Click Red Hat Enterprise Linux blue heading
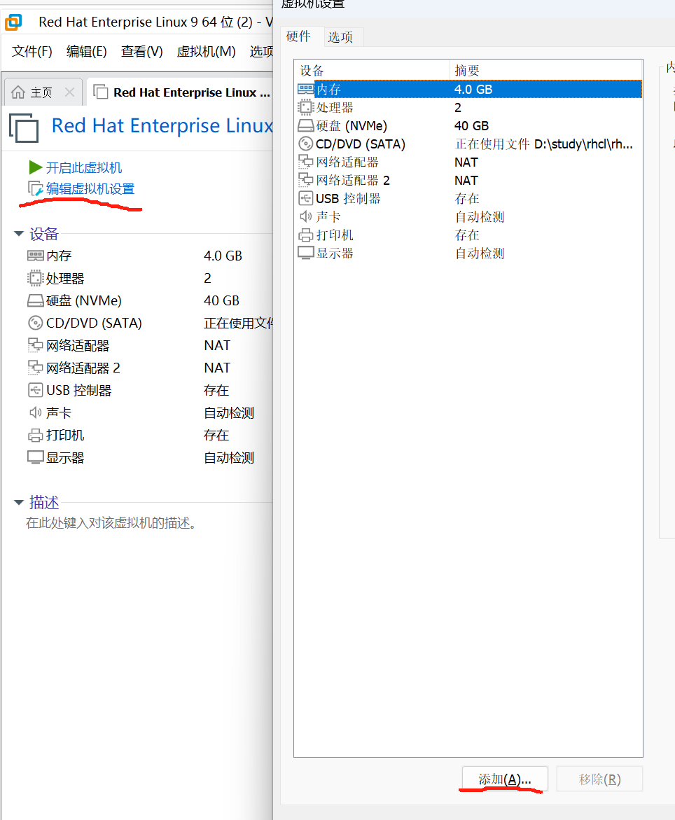The image size is (675, 820). point(162,126)
